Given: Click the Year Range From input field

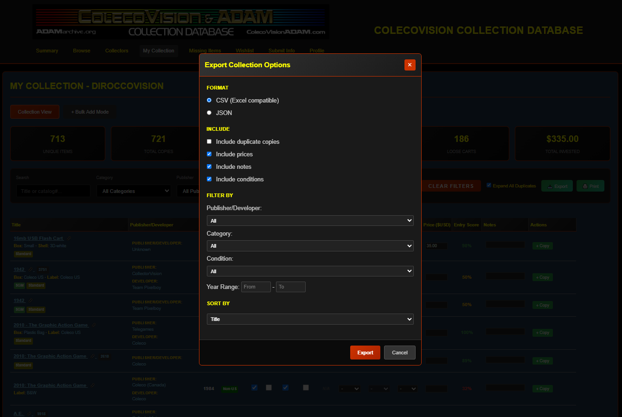Looking at the screenshot, I should 256,287.
